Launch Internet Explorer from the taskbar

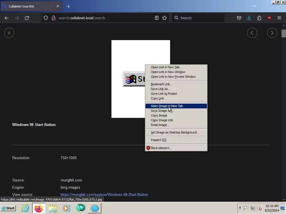click(x=25, y=208)
